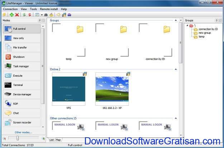The width and height of the screenshot is (224, 148).
Task: Open the view layout dropdown arrow
Action: coord(42,15)
